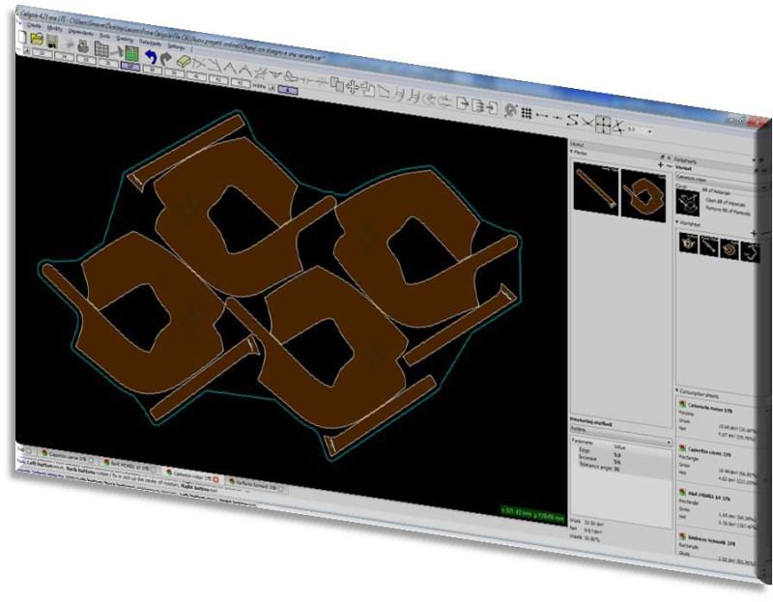Open the green grid nesting icon
The image size is (773, 602).
pyautogui.click(x=131, y=53)
